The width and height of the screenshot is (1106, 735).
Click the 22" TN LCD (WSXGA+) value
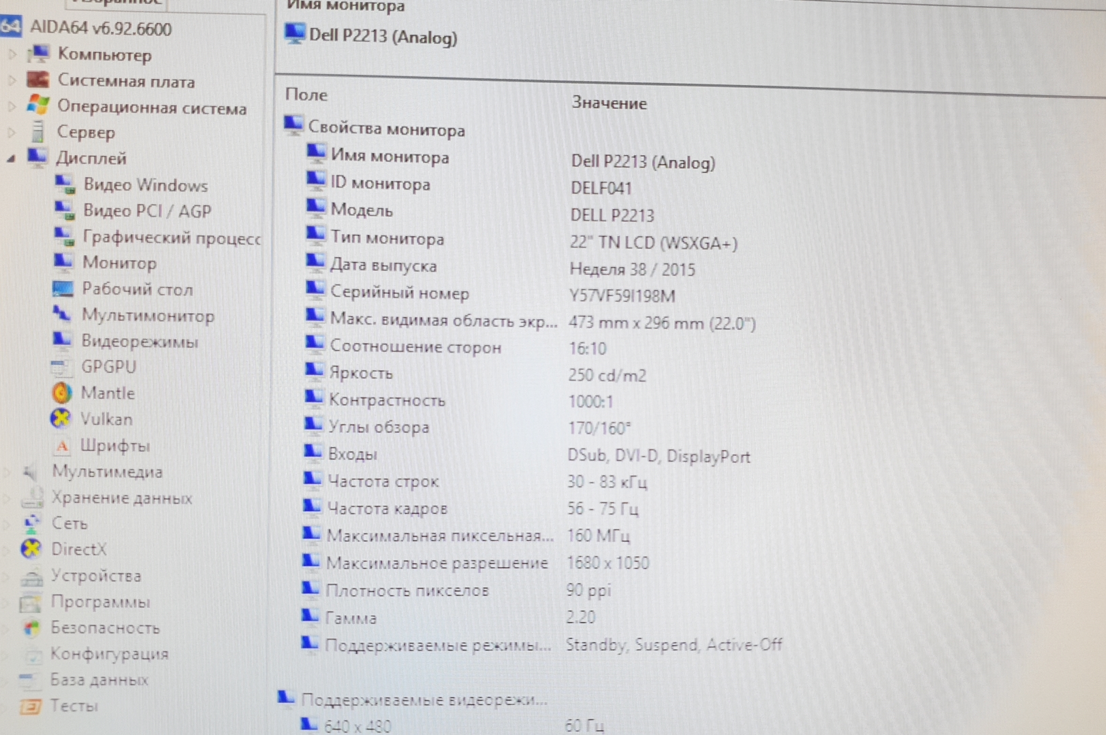click(x=654, y=242)
